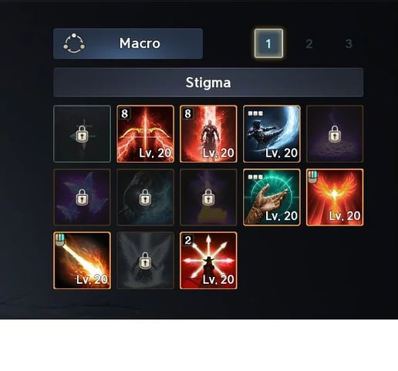This screenshot has width=398, height=371.
Task: Click the locked gray wings slot
Action: click(145, 261)
